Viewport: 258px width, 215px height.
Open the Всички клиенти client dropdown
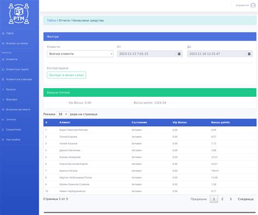click(80, 54)
